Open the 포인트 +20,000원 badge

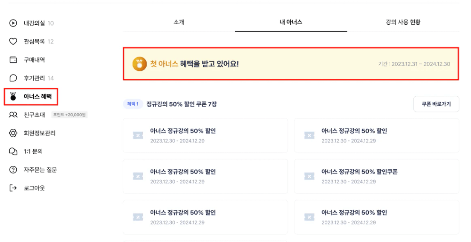69,115
